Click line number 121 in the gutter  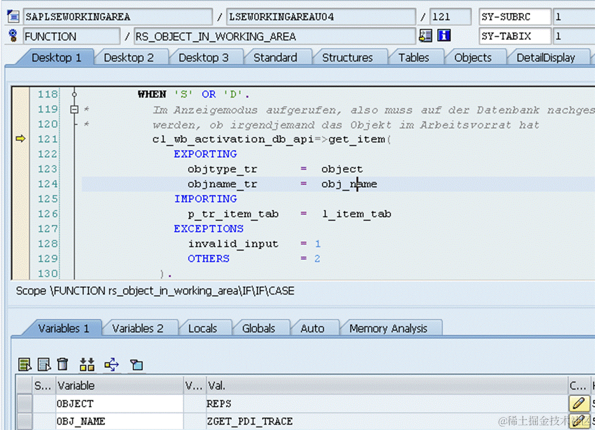pyautogui.click(x=48, y=139)
